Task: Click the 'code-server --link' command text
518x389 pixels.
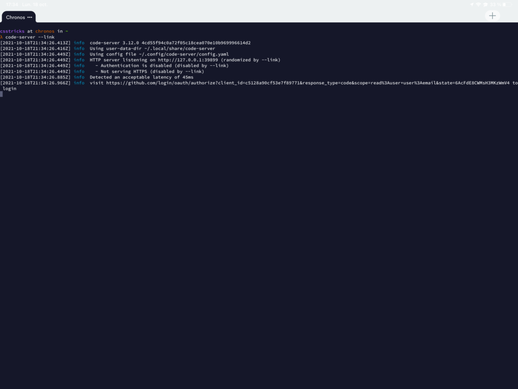Action: (x=30, y=37)
